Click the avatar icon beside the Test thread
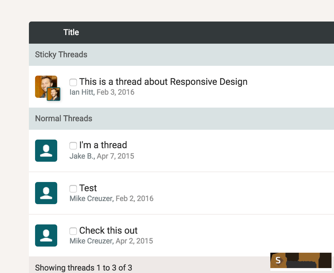334x273 pixels. 46,193
